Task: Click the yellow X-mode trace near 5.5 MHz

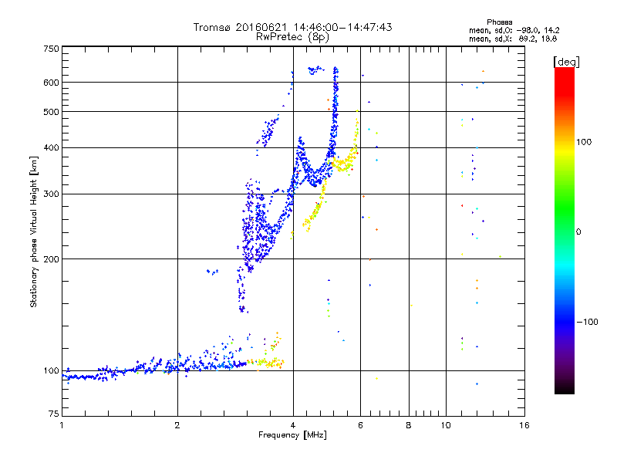Action: click(343, 163)
